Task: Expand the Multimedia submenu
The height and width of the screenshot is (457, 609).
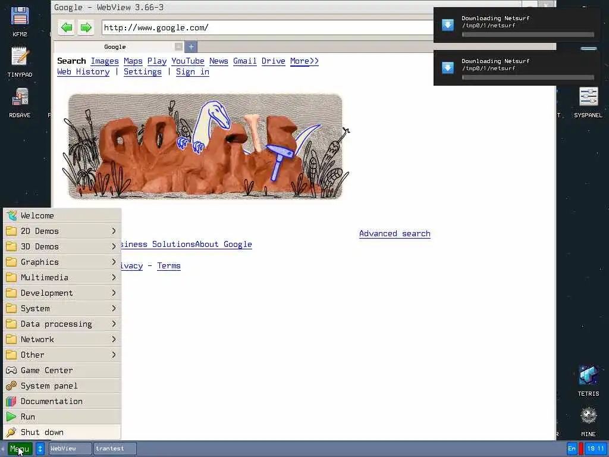Action: click(x=62, y=277)
